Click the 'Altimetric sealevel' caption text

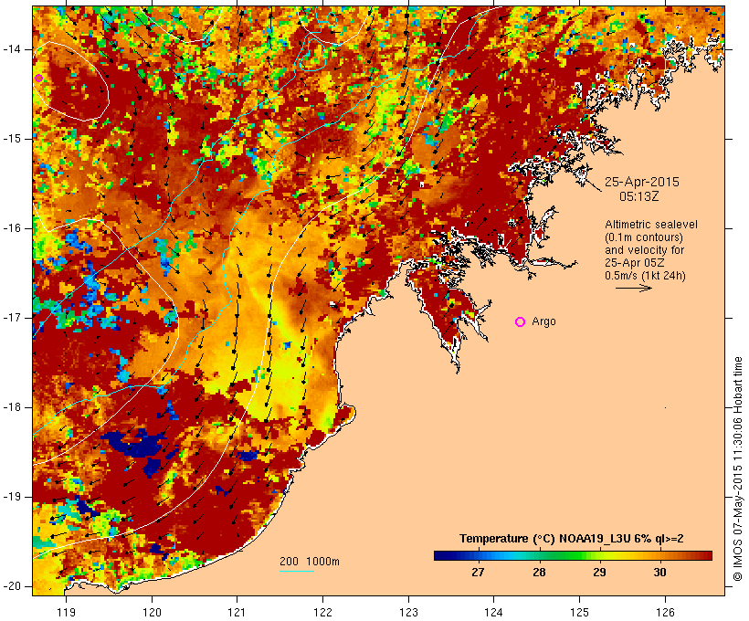pyautogui.click(x=651, y=225)
